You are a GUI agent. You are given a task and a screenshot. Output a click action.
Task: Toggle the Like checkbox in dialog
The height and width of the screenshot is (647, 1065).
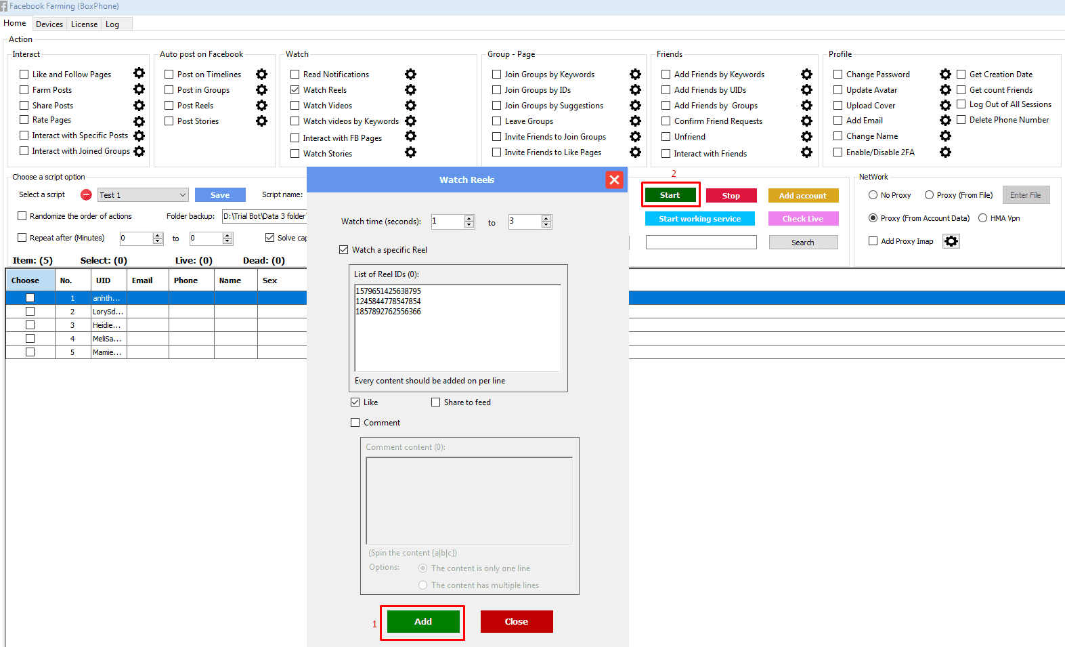tap(355, 402)
